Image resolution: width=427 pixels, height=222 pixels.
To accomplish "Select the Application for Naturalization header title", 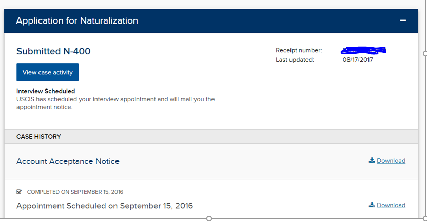I will point(77,21).
